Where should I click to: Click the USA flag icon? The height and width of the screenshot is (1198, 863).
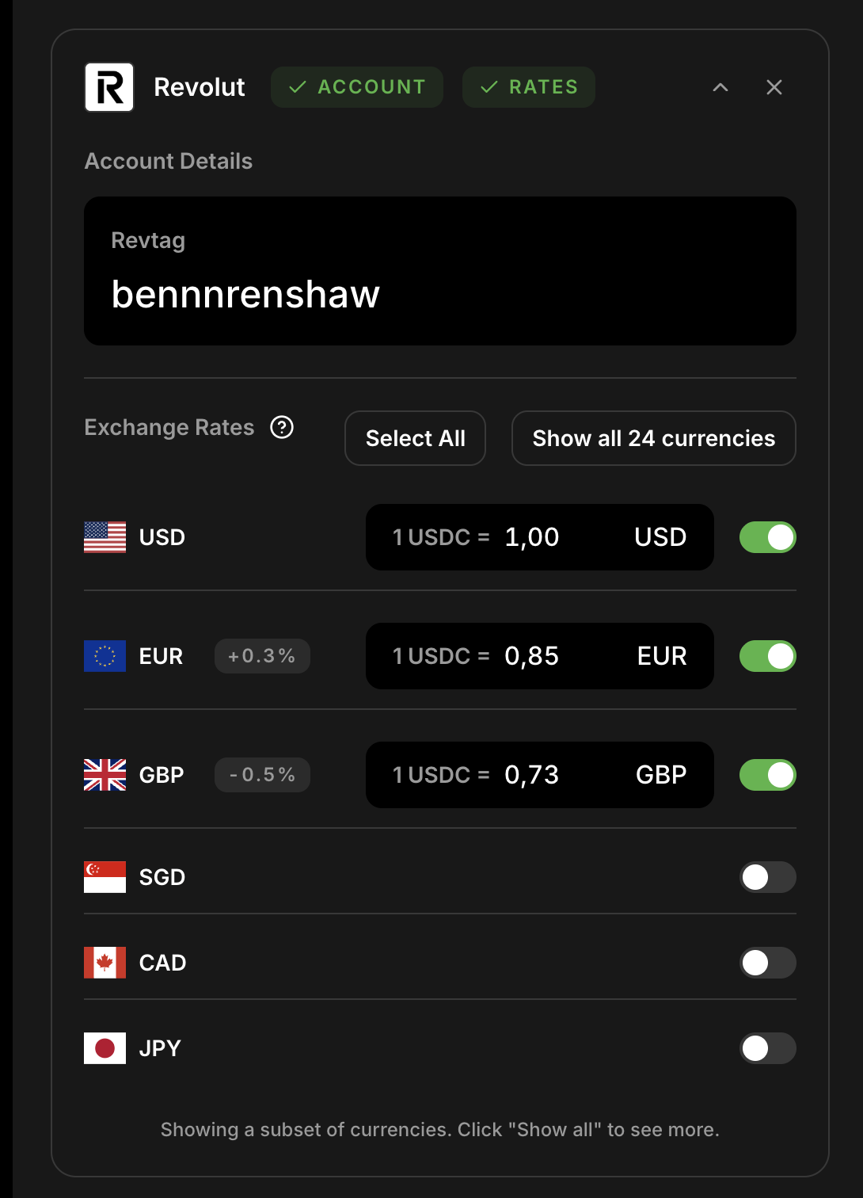[x=105, y=537]
